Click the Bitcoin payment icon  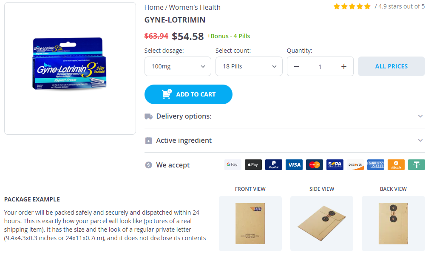tap(396, 165)
